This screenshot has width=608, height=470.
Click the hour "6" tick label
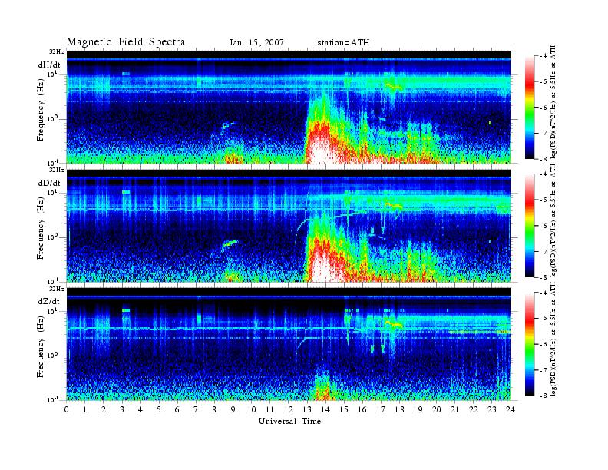[x=177, y=410]
